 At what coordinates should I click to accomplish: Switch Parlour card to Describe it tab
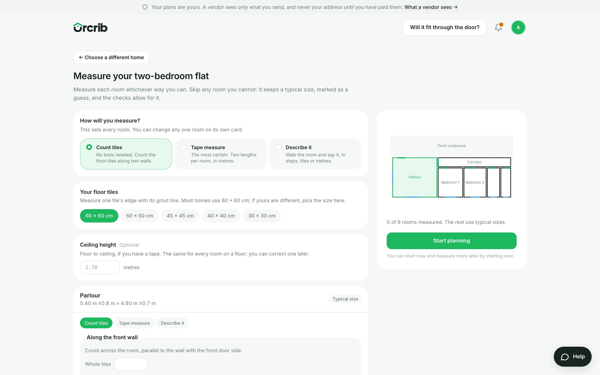tap(172, 323)
